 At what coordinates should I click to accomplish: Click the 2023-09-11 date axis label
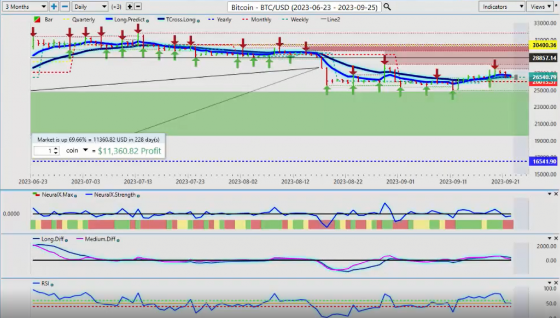click(453, 181)
